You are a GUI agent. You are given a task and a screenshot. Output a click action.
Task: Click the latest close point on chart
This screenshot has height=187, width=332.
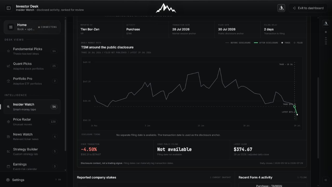pos(297,115)
